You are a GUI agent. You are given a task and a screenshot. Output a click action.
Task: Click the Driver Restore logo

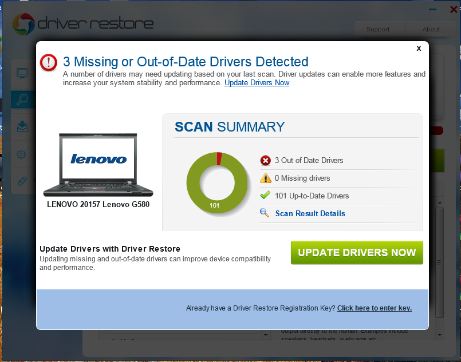click(x=82, y=24)
